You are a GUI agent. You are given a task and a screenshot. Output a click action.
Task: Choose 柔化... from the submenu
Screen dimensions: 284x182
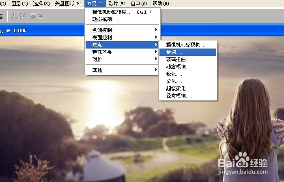click(x=188, y=81)
